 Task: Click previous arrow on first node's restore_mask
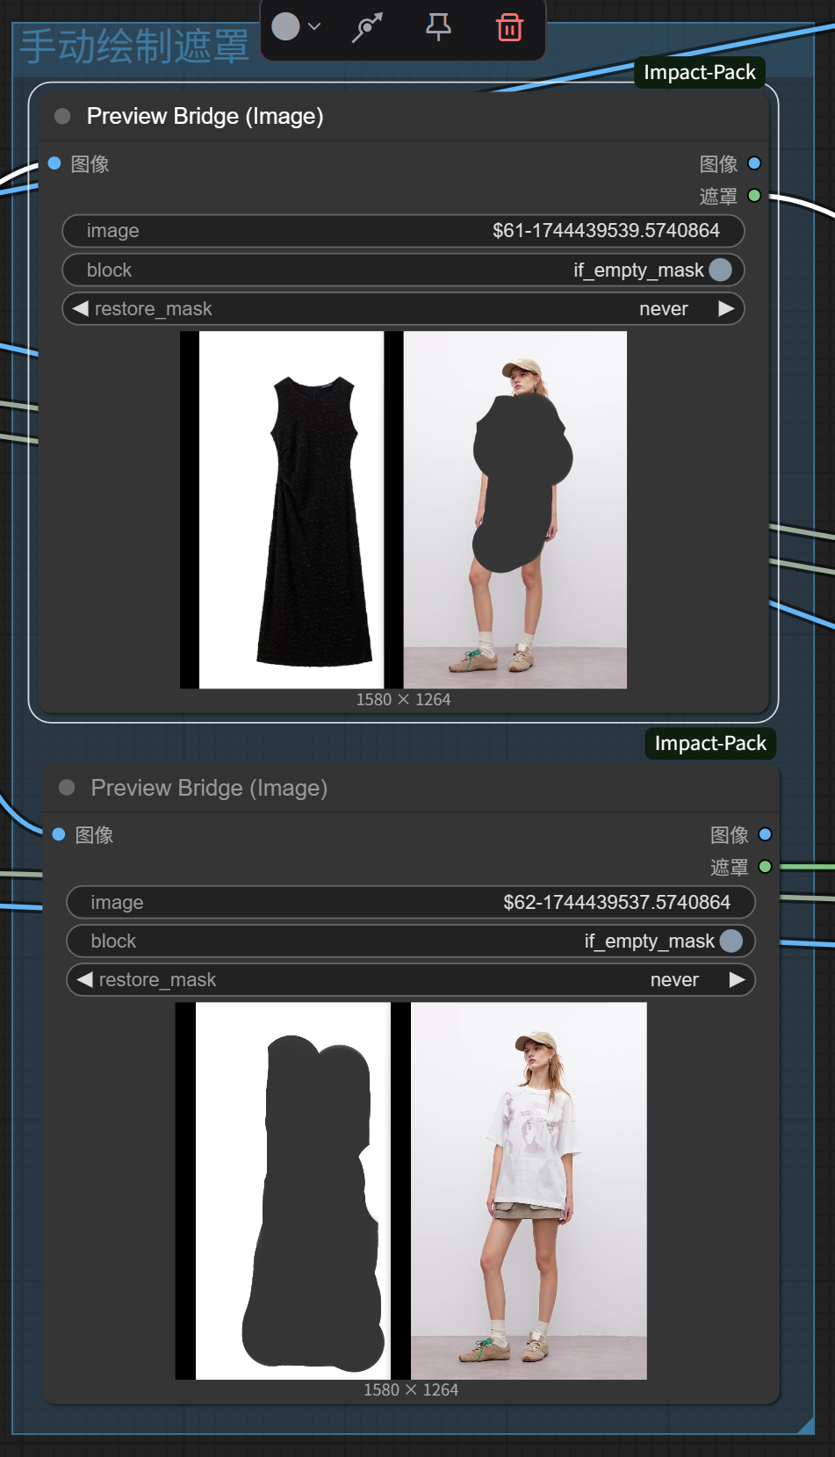point(81,308)
